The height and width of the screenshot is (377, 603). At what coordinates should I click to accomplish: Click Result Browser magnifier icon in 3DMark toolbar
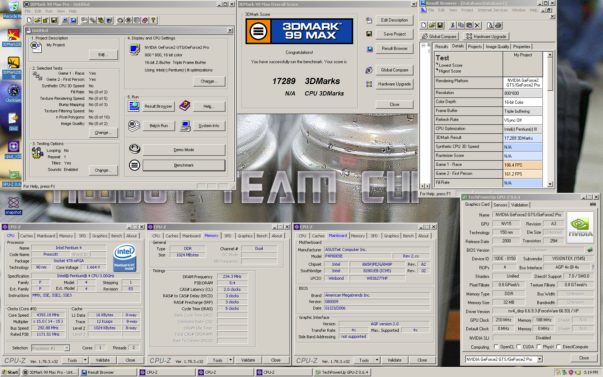73,20
